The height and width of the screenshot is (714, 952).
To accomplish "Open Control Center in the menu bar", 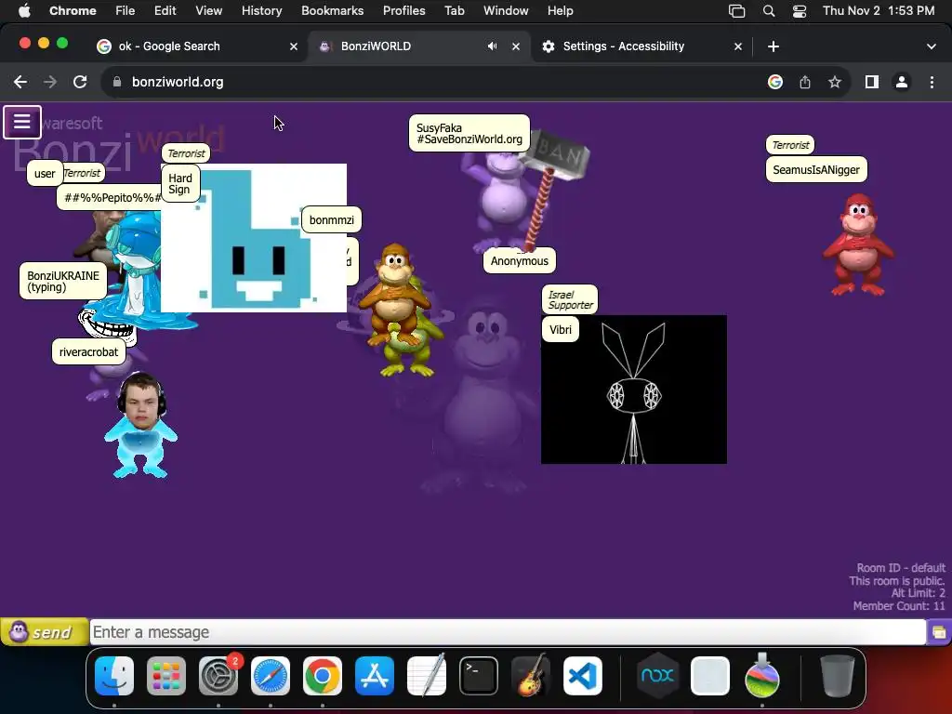I will click(x=799, y=11).
